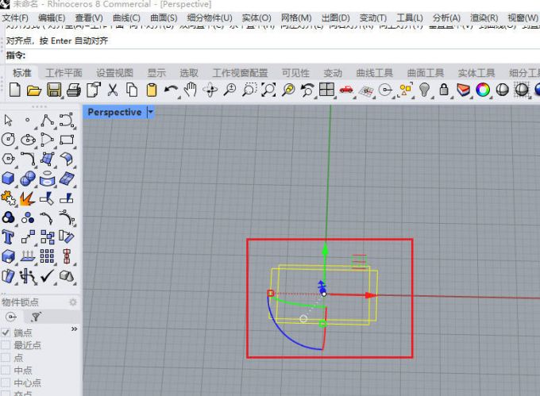Image resolution: width=540 pixels, height=396 pixels.
Task: Switch to the 工作平面 toolbar tab
Action: point(64,73)
